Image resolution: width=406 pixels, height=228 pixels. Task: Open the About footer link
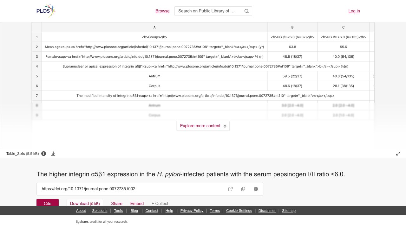pos(81,211)
